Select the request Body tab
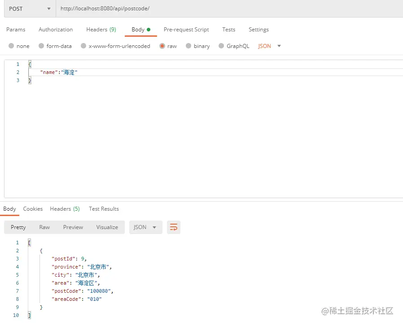403x325 pixels. pyautogui.click(x=141, y=30)
